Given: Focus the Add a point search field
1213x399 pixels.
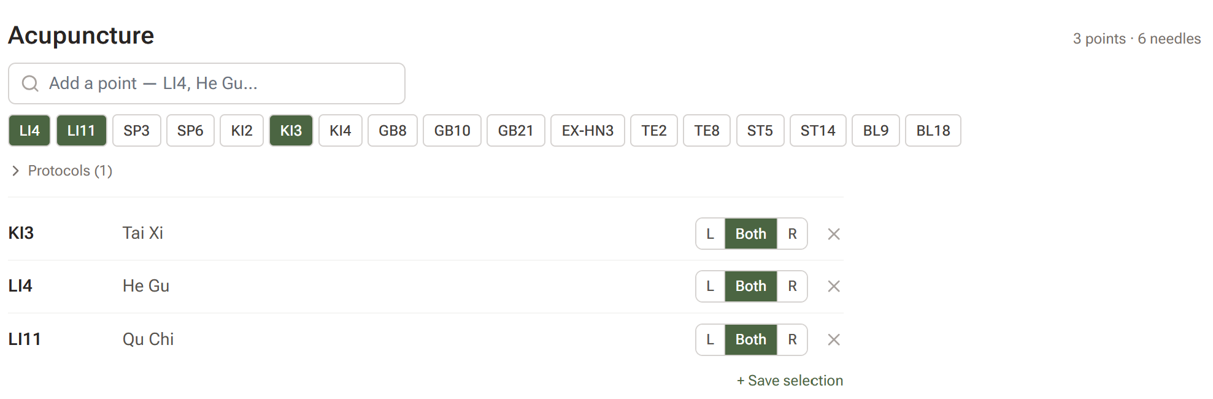Looking at the screenshot, I should tap(207, 83).
